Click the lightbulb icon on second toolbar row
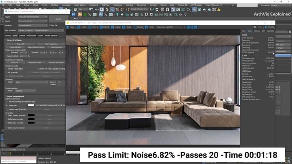292x164 pixels. pos(185,15)
